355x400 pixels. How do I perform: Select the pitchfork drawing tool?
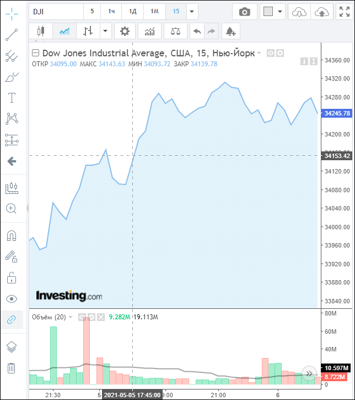(12, 56)
